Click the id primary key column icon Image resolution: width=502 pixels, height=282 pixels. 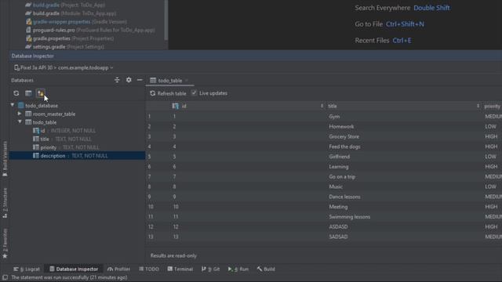pos(176,107)
